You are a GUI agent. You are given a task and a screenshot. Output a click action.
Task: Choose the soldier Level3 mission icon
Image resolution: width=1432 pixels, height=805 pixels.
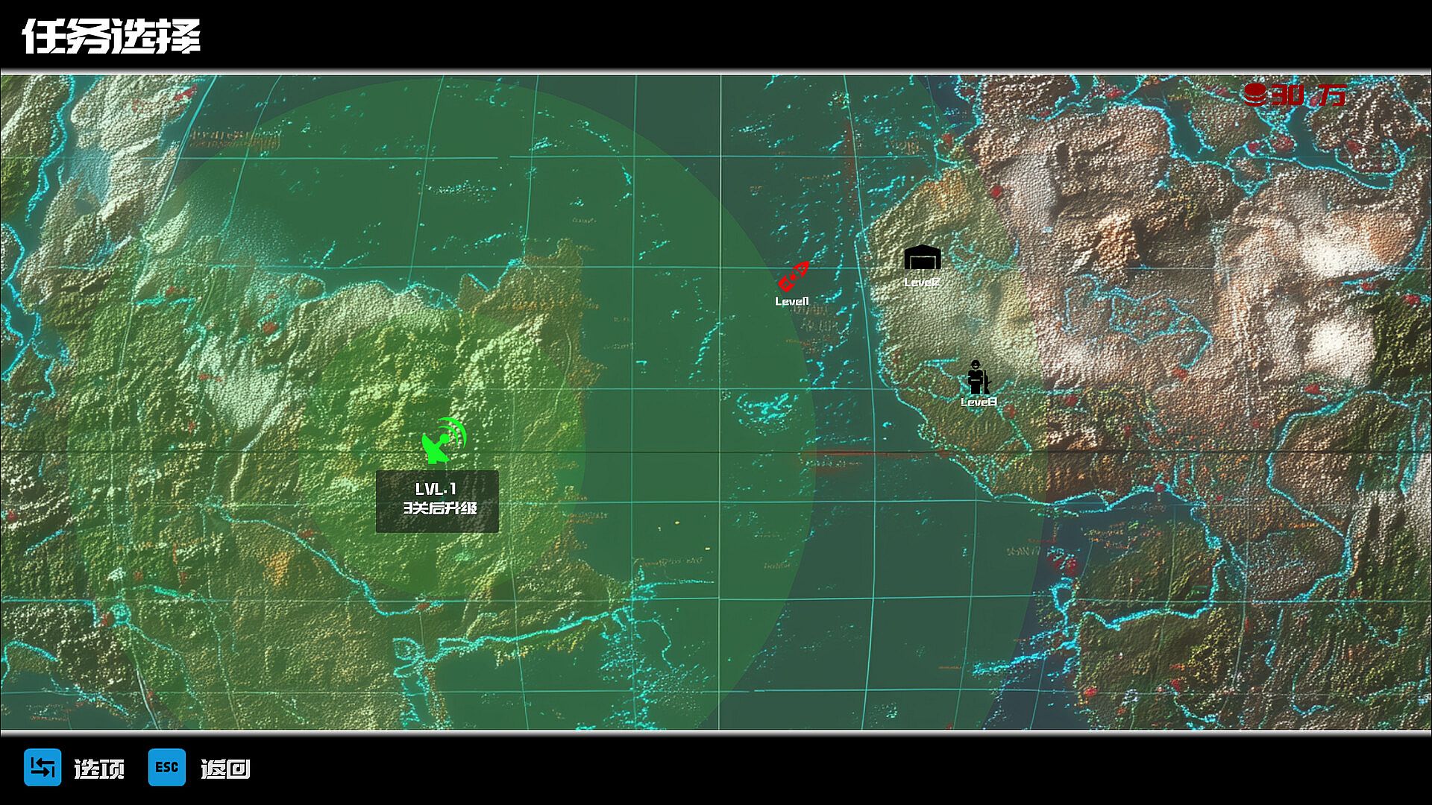tap(978, 377)
